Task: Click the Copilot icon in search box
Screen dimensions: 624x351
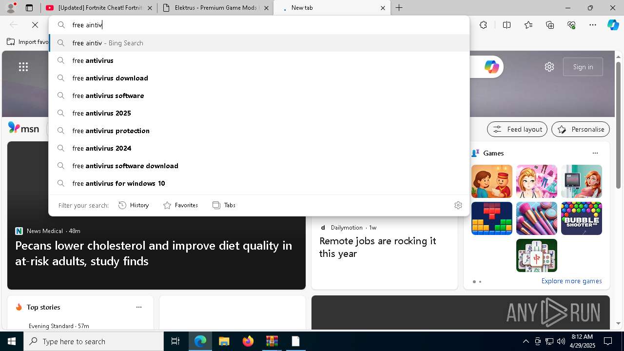Action: click(491, 67)
